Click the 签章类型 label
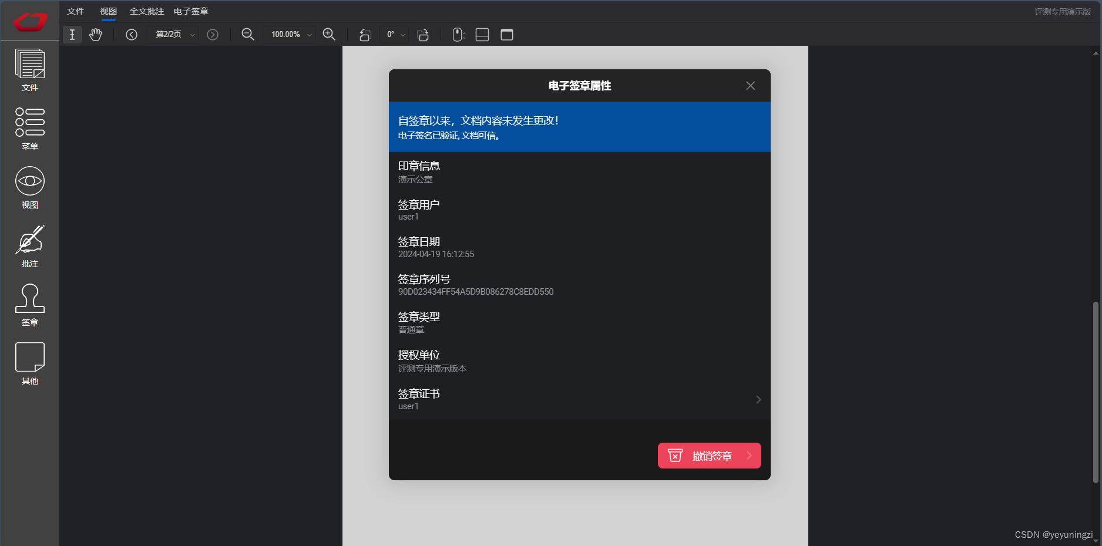Viewport: 1102px width, 546px height. point(419,316)
